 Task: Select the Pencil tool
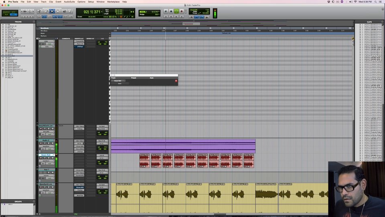point(70,11)
